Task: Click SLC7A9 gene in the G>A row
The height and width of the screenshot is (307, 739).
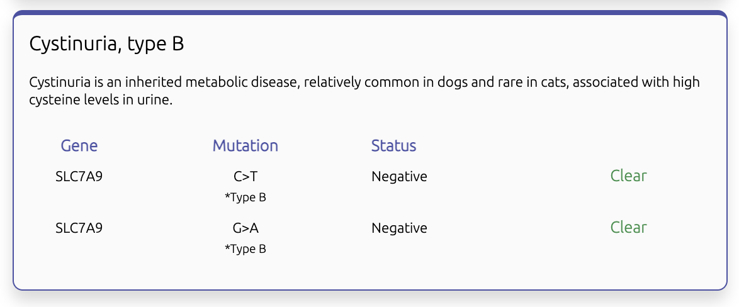Action: 79,228
